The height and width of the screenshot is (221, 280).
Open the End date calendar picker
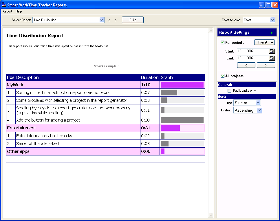pyautogui.click(x=272, y=58)
